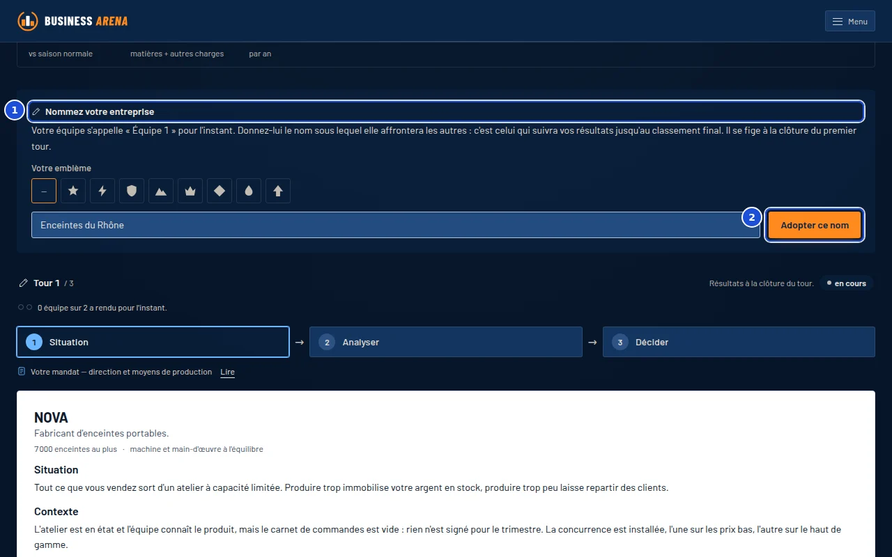Select the water drop emblem

pos(249,191)
